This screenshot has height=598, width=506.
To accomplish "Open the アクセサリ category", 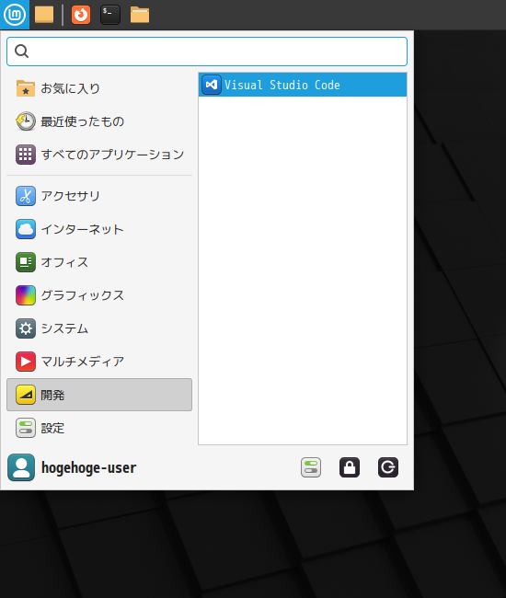I will pyautogui.click(x=99, y=196).
